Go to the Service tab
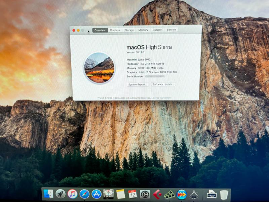269x202 pixels. 171,30
